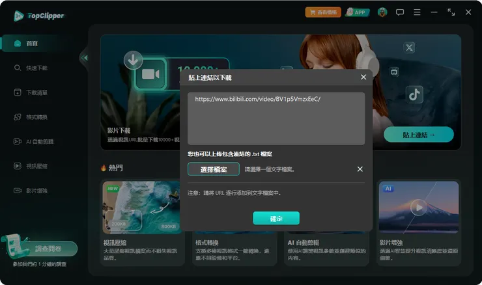
Task: Click the 格式轉換 card title
Action: point(207,243)
